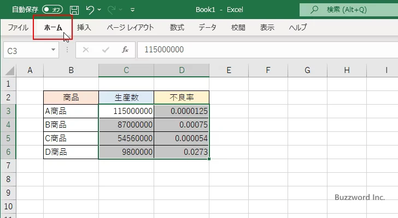Select column E header
This screenshot has width=398, height=218.
[229, 70]
